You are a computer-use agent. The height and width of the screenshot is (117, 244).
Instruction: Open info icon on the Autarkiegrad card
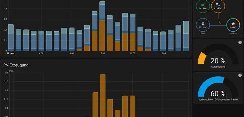tap(240, 42)
